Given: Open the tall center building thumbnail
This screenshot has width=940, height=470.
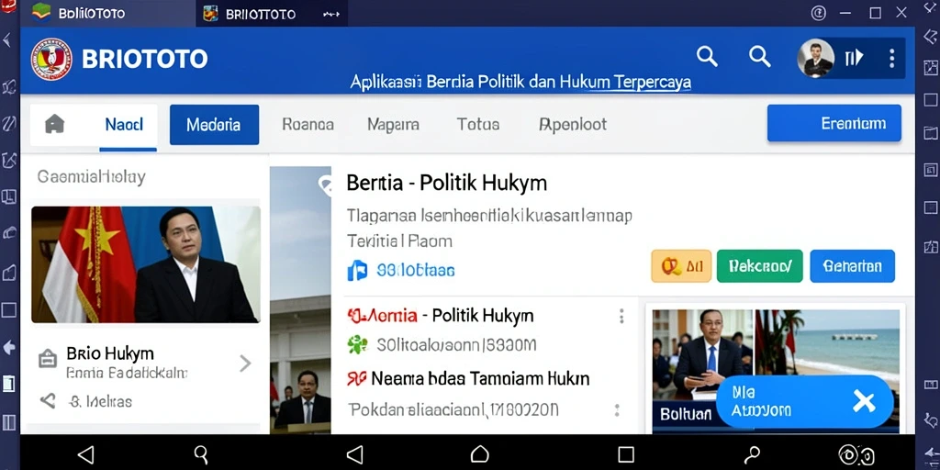Looking at the screenshot, I should 300,300.
